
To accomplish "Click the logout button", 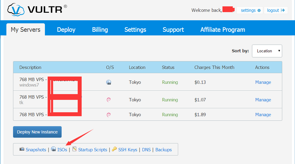I will [276, 10].
